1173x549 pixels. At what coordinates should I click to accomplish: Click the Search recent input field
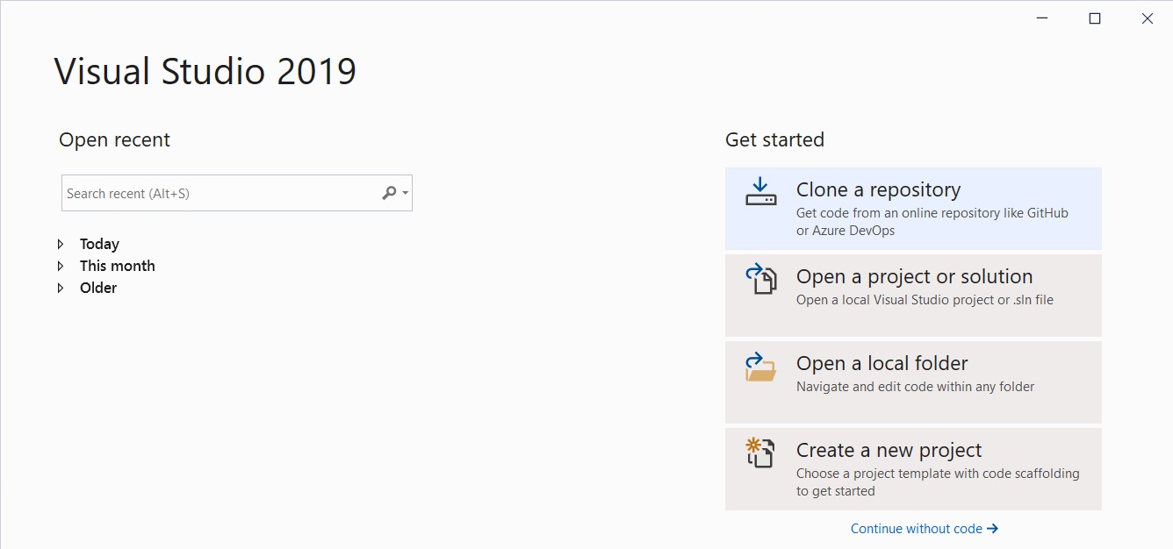211,192
